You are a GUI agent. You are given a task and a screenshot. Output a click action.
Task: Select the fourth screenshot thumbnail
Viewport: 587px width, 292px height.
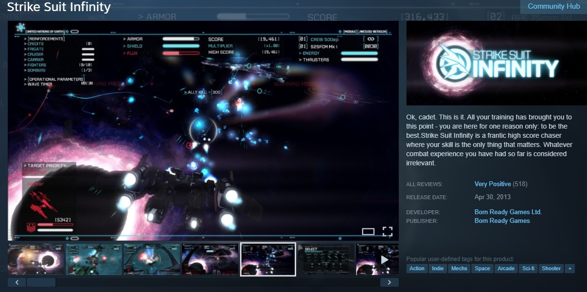coord(210,260)
